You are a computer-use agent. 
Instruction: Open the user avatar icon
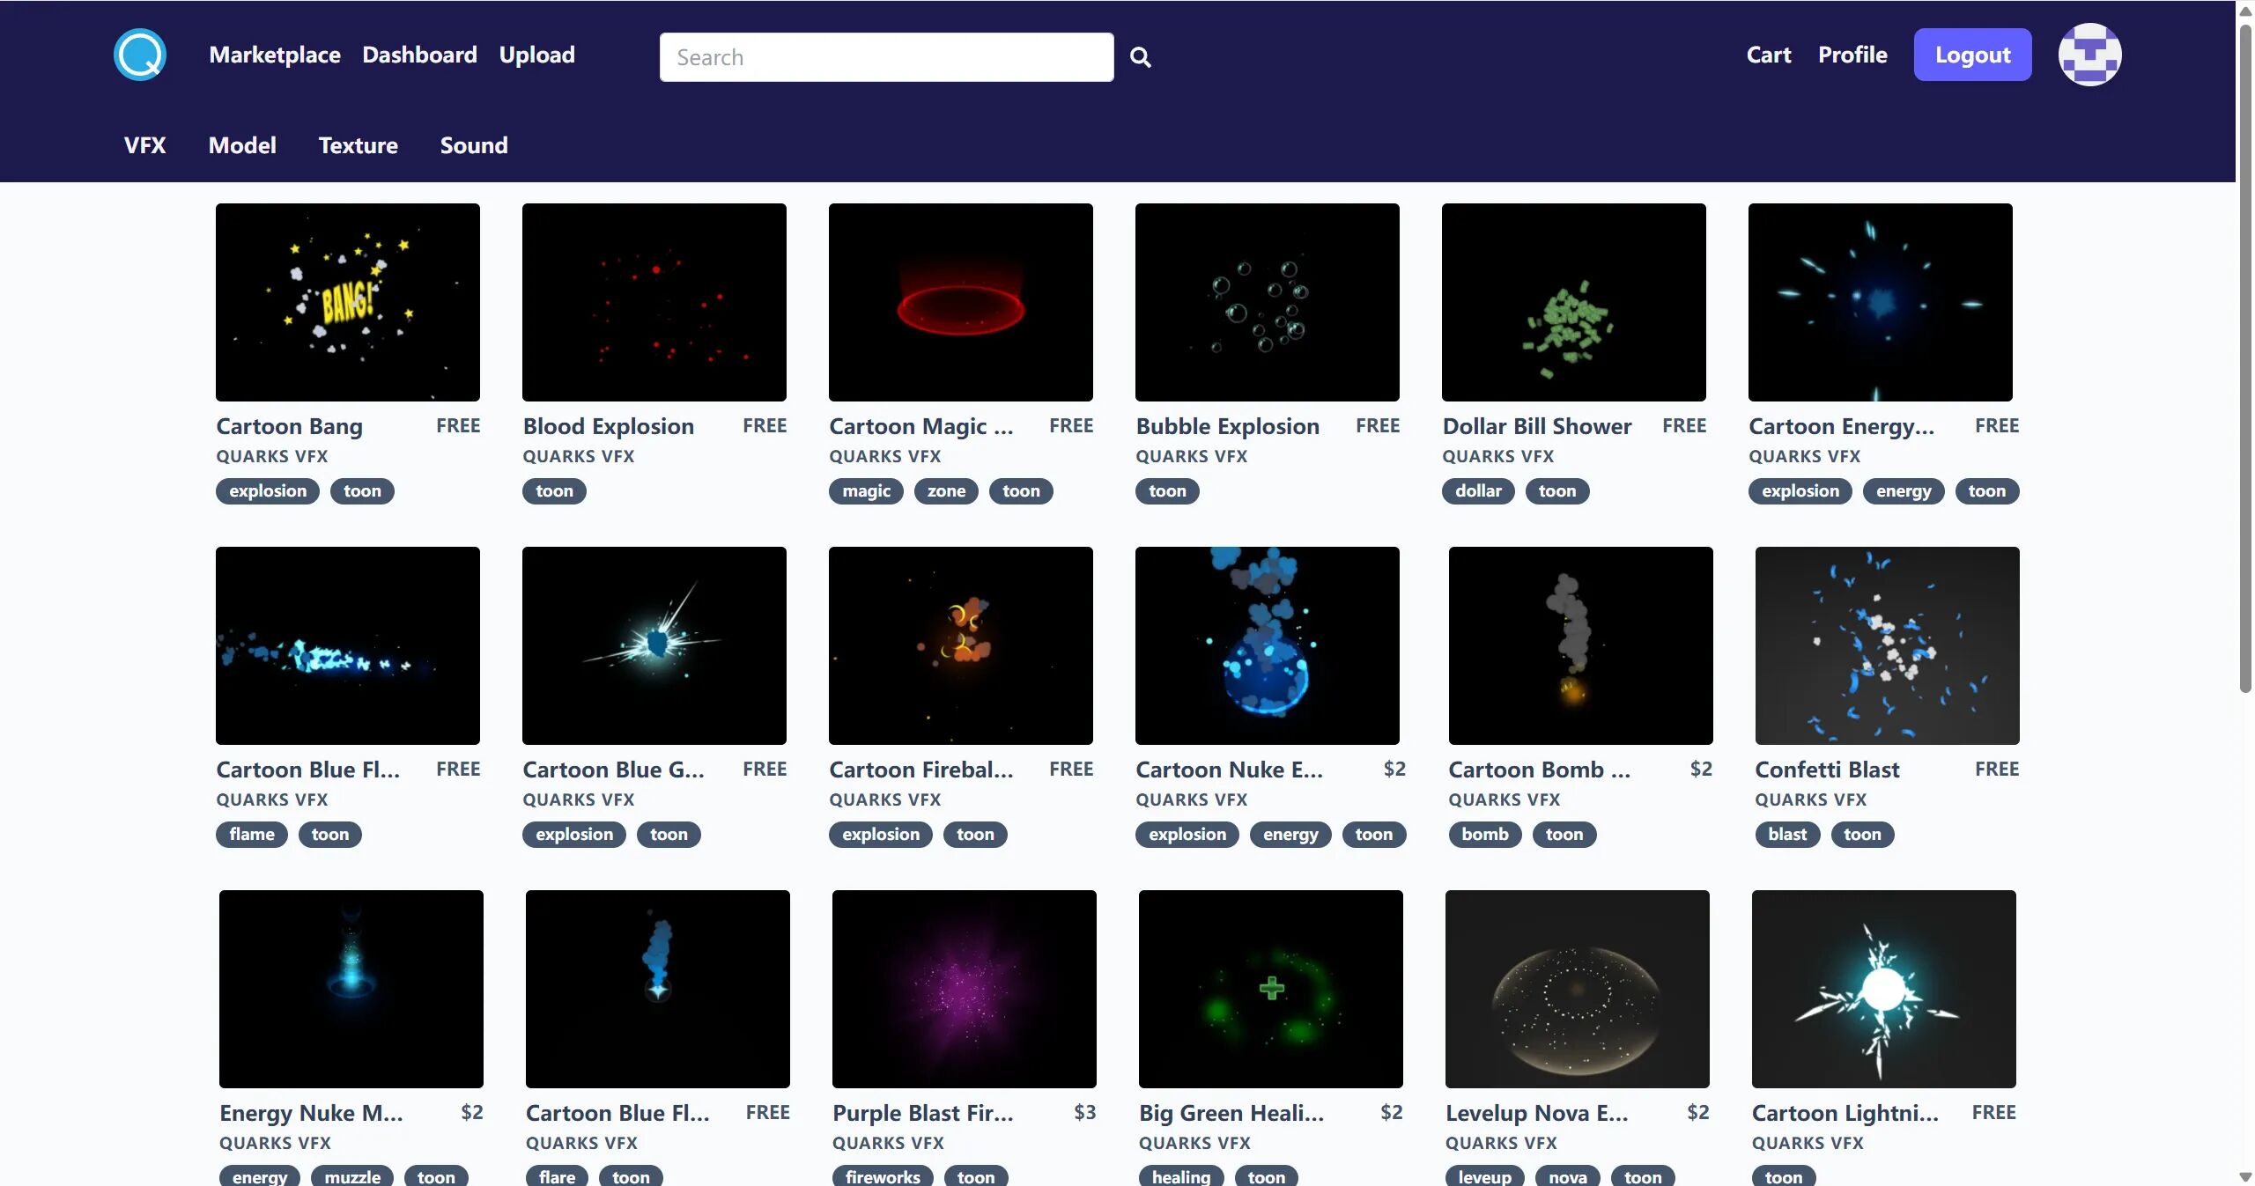click(2089, 55)
